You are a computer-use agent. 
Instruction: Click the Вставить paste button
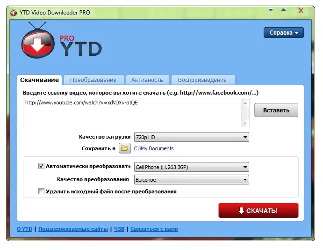pyautogui.click(x=276, y=110)
